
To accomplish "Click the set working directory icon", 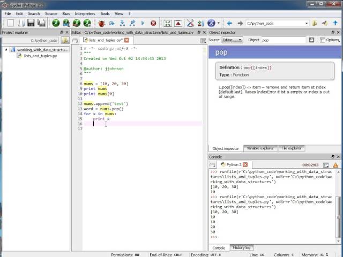I will [325, 23].
